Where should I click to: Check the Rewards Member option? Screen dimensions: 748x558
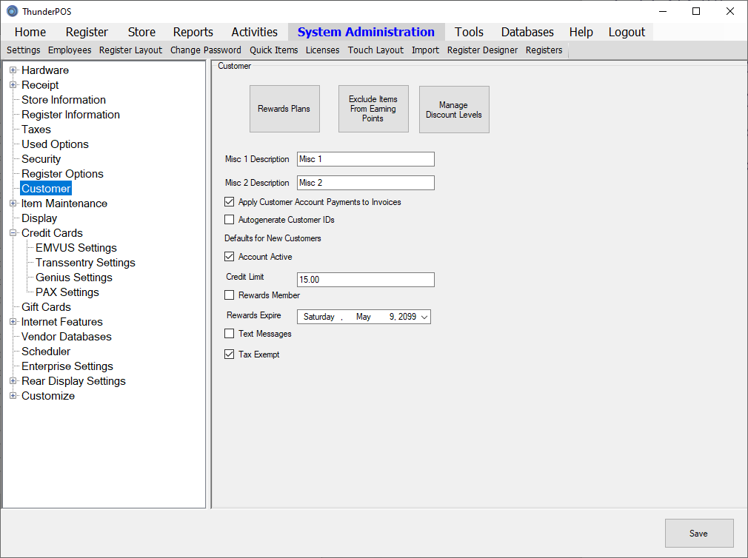pyautogui.click(x=230, y=295)
